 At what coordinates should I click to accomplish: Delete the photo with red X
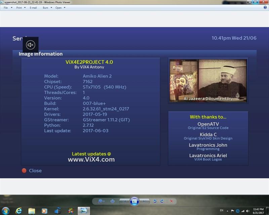tap(171, 201)
